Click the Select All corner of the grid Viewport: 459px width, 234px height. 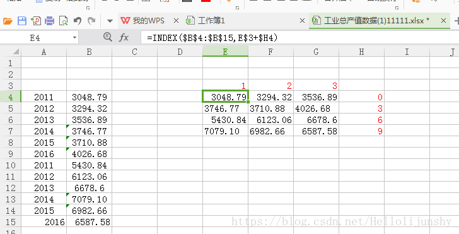pos(11,52)
